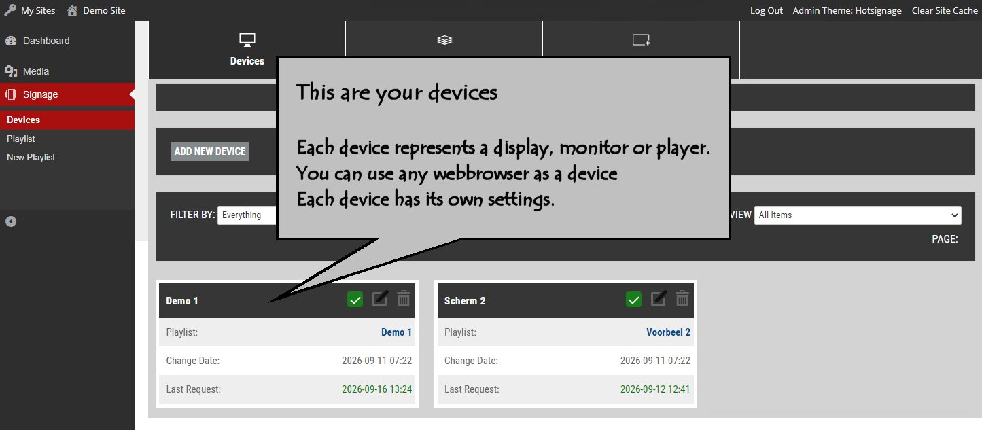The width and height of the screenshot is (982, 430).
Task: Click Last Request time 2026-09-12 12:41
Action: pos(656,389)
